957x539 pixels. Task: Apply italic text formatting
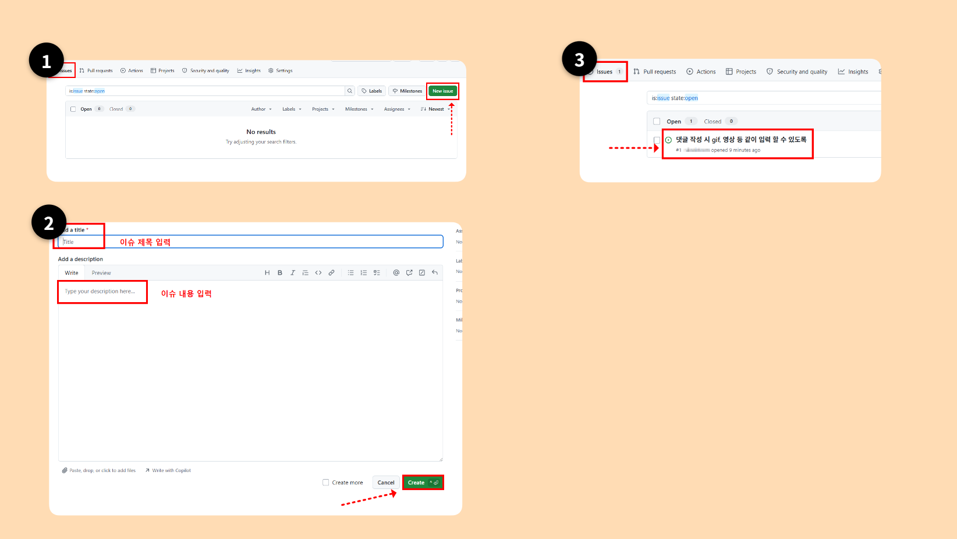(x=293, y=272)
